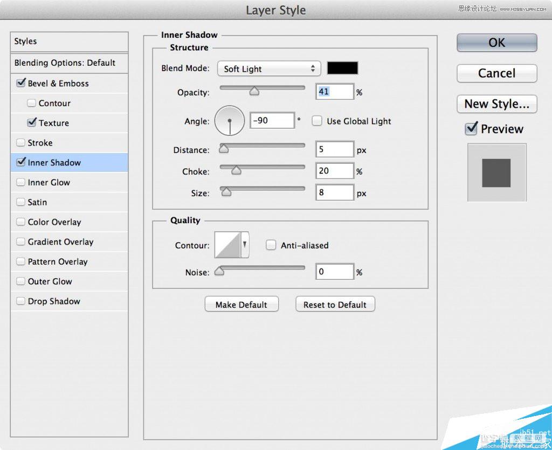Click the Size slider handle
Image resolution: width=552 pixels, height=450 pixels.
226,192
